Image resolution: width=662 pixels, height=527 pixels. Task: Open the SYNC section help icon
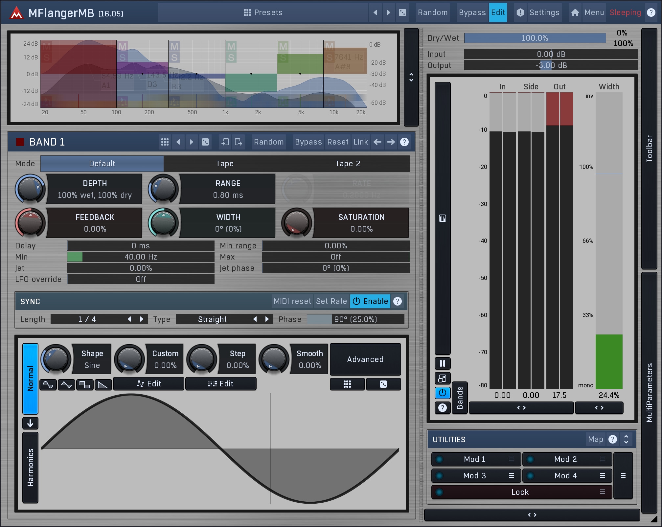point(398,301)
